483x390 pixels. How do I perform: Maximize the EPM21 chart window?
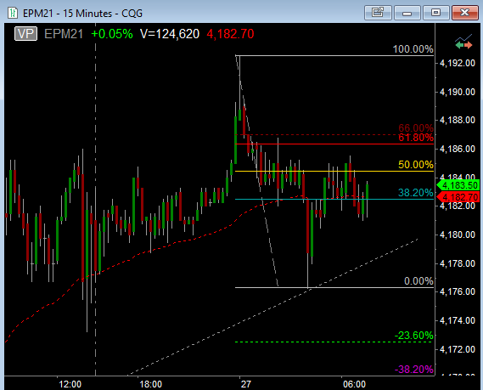tap(435, 13)
